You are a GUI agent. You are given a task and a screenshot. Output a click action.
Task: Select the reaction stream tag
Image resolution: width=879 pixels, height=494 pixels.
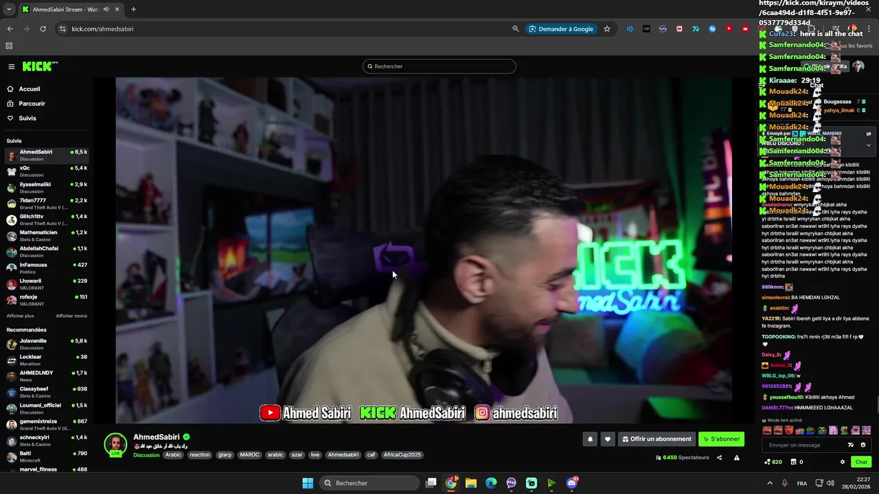click(x=200, y=455)
